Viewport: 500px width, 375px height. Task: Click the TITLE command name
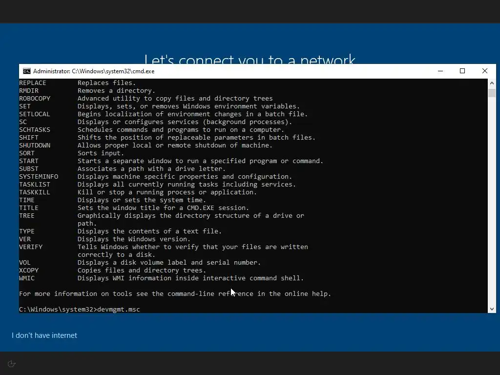point(29,208)
